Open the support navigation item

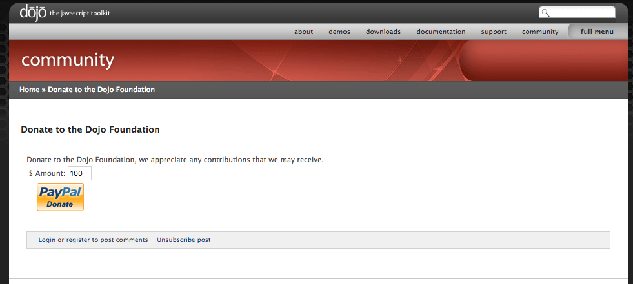click(x=494, y=32)
